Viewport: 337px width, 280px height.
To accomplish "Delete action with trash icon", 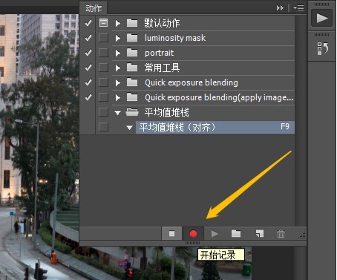I will point(281,233).
